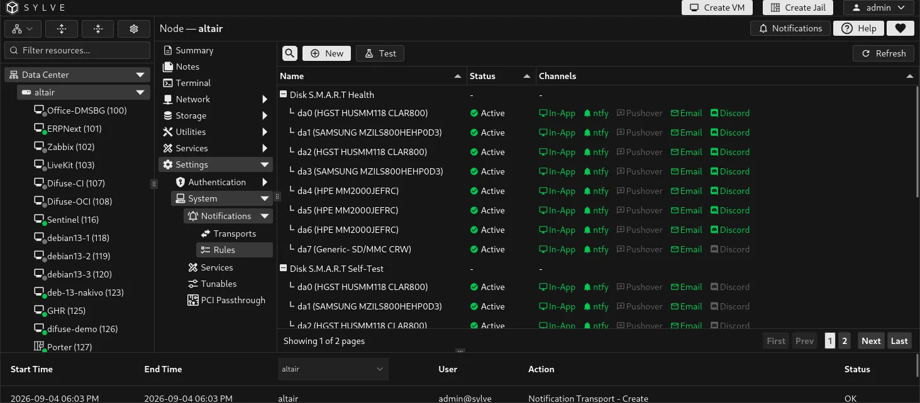Screen dimensions: 920x403
Task: Open Zabbix (102) VM entry
Action: tap(64, 147)
